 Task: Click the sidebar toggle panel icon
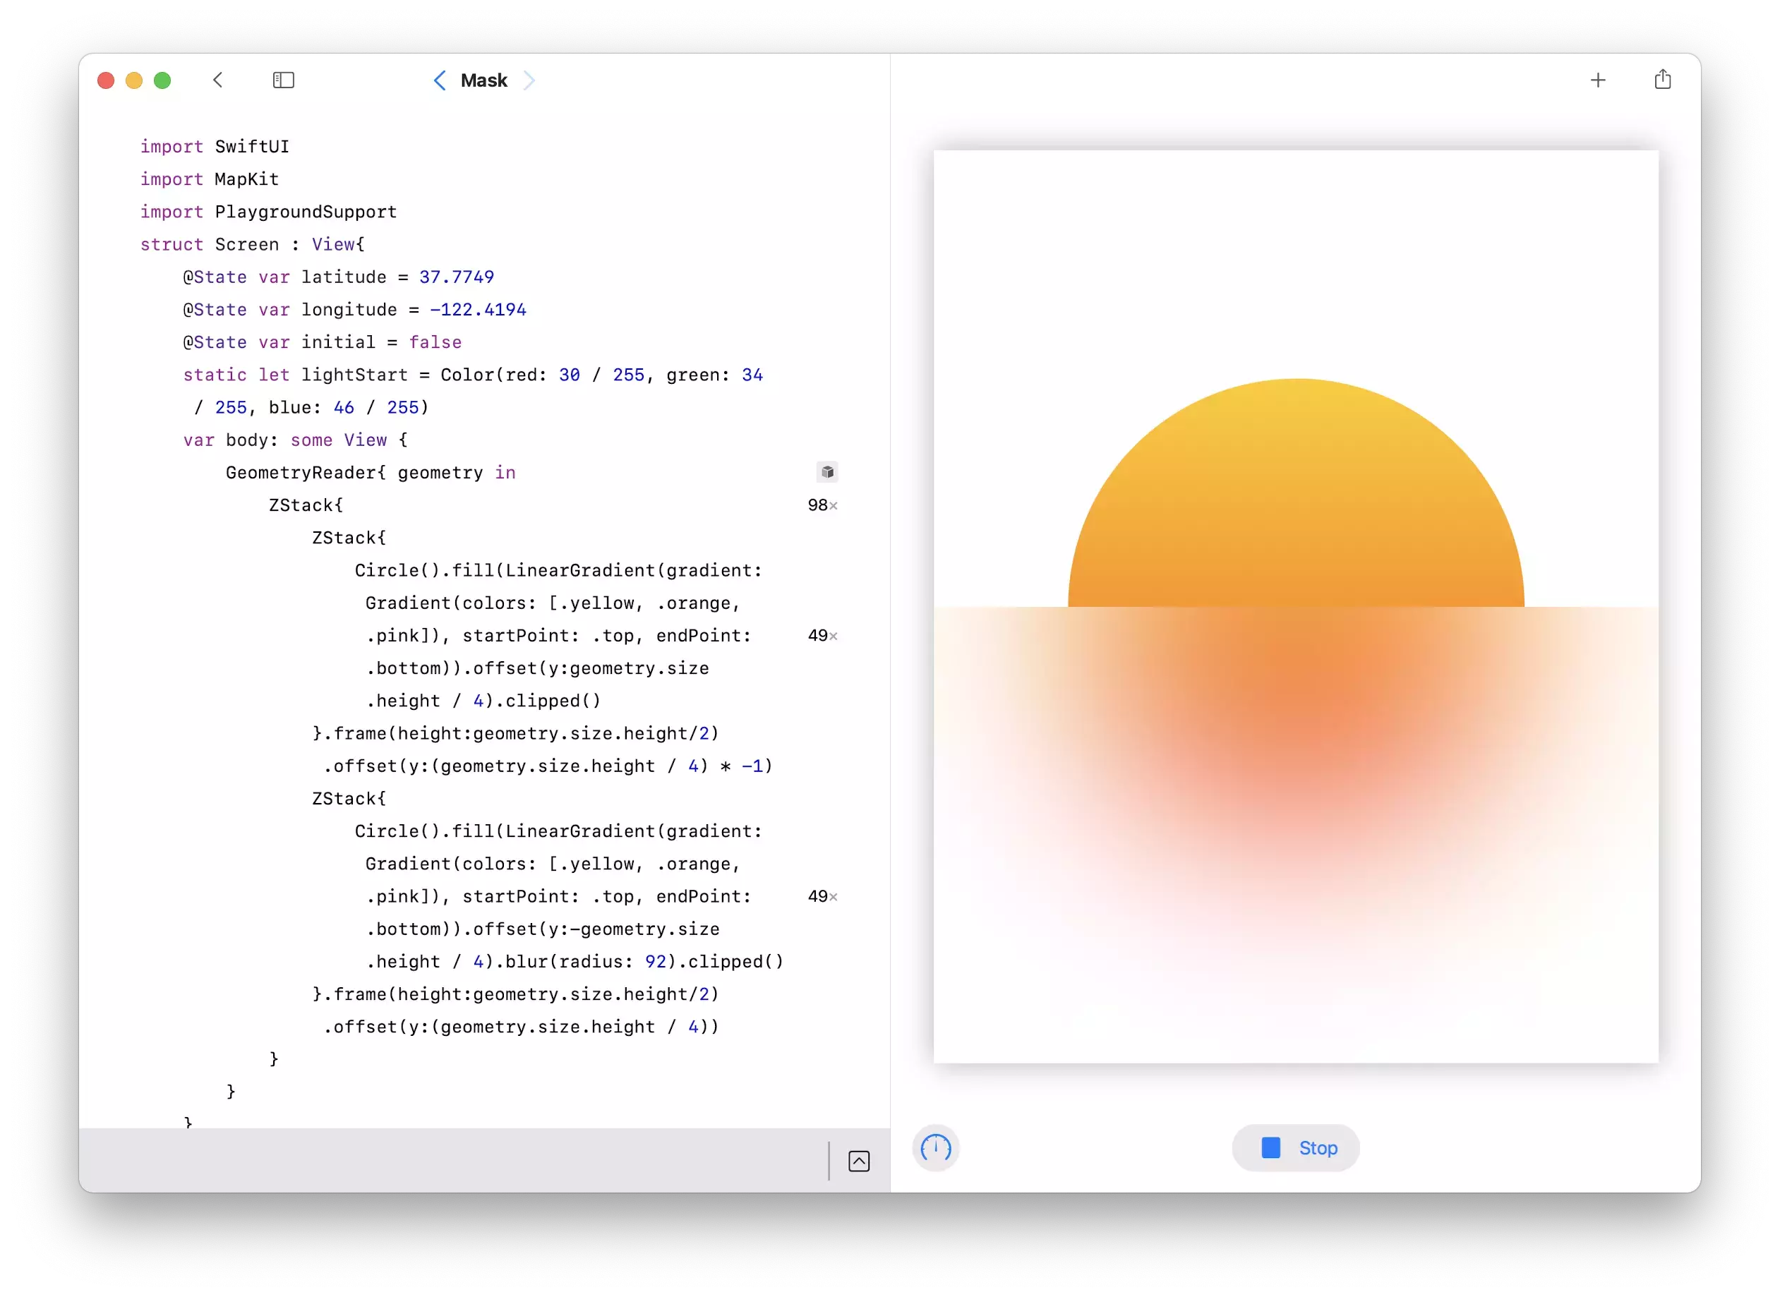click(x=282, y=80)
